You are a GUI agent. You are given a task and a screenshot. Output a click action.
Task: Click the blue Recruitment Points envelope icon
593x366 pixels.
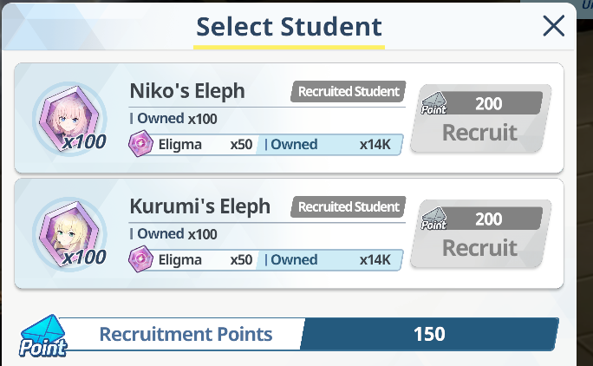point(43,336)
